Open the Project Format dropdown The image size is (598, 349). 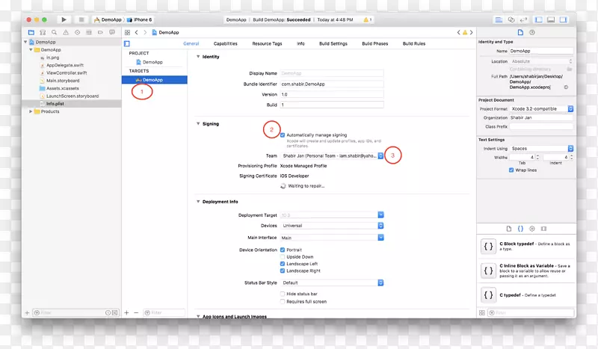[x=541, y=109]
